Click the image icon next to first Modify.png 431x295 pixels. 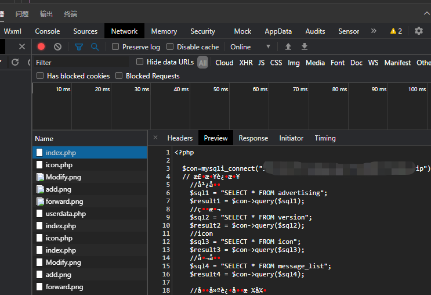tap(40, 177)
